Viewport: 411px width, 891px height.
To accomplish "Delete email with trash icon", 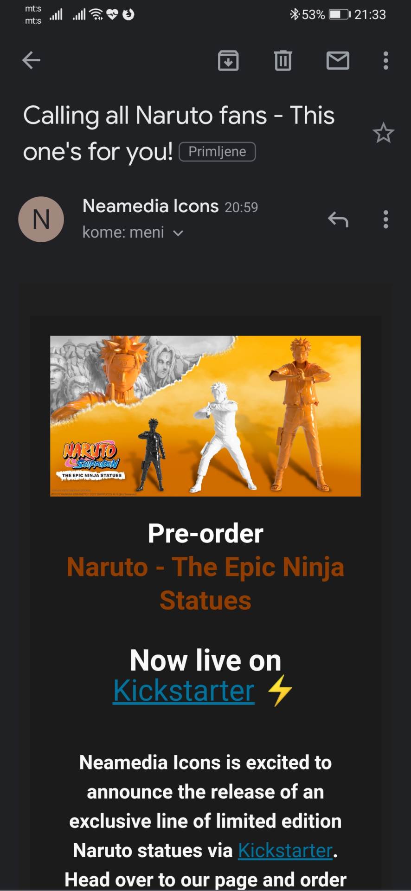I will pos(283,60).
